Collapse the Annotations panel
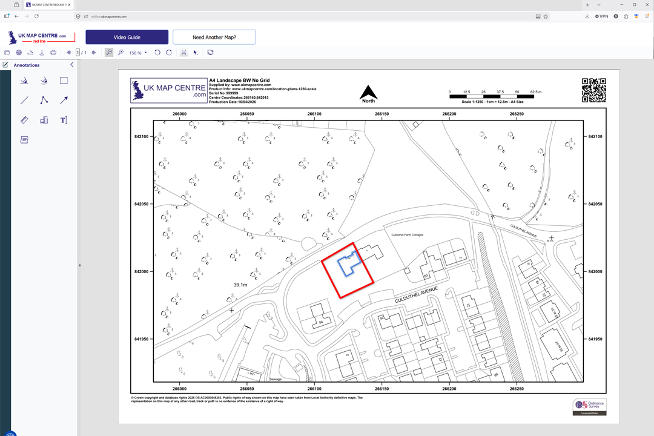654x436 pixels. 71,65
